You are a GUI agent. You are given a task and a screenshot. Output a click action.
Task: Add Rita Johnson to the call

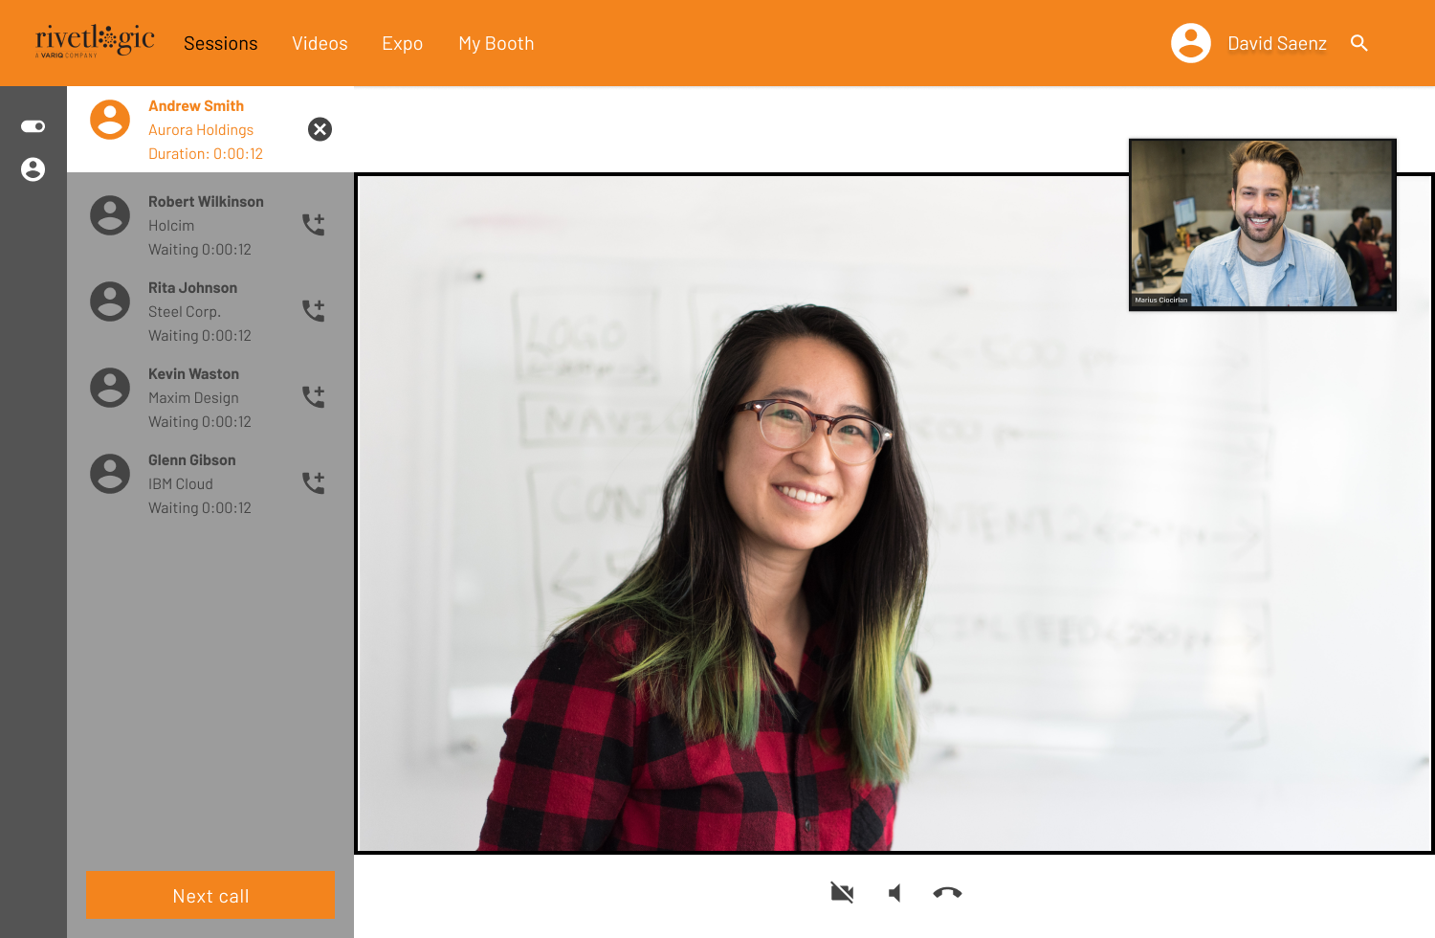click(x=314, y=310)
